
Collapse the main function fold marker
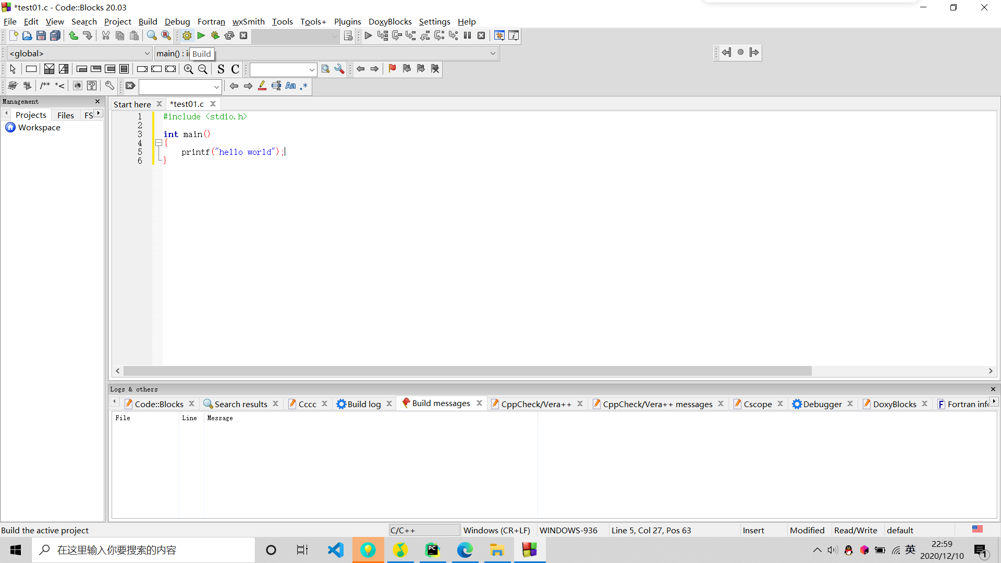click(158, 142)
